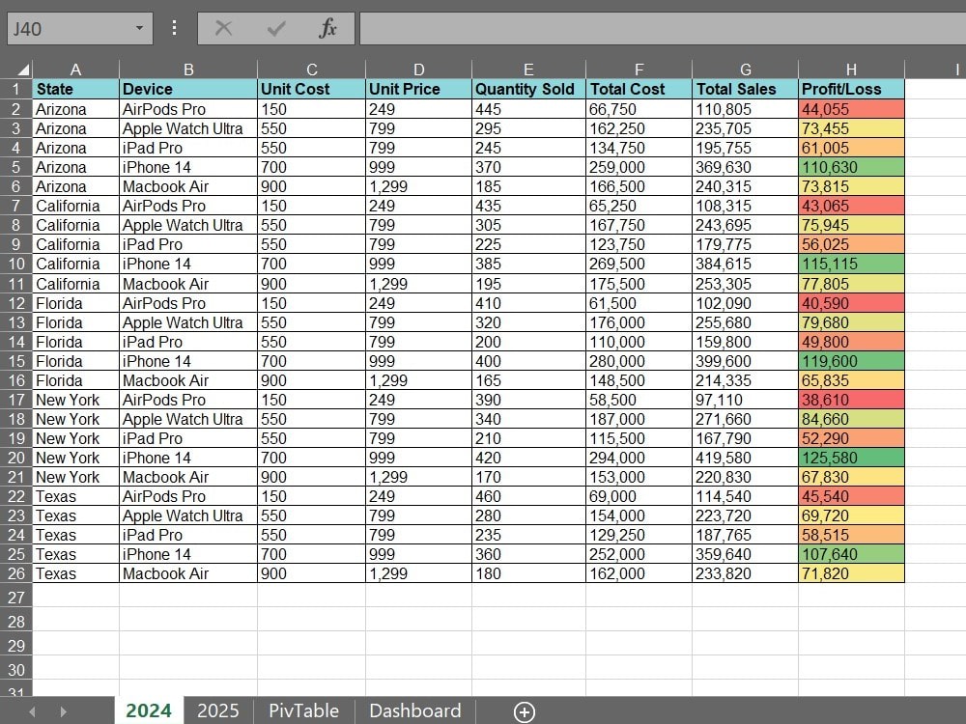This screenshot has height=724, width=966.
Task: Click the next sheet scroll arrow
Action: tap(63, 711)
